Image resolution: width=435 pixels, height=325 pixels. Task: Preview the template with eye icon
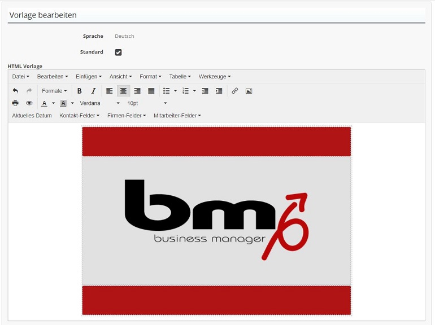coord(29,103)
